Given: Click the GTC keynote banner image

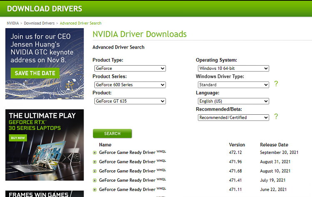Looking at the screenshot, I should pyautogui.click(x=45, y=64).
